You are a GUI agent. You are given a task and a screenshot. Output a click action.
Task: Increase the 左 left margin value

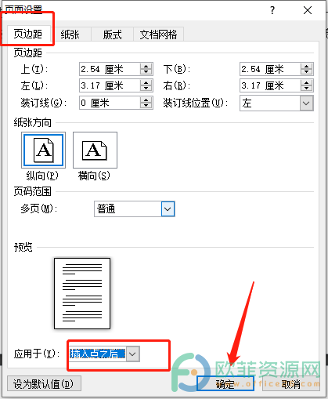point(146,83)
